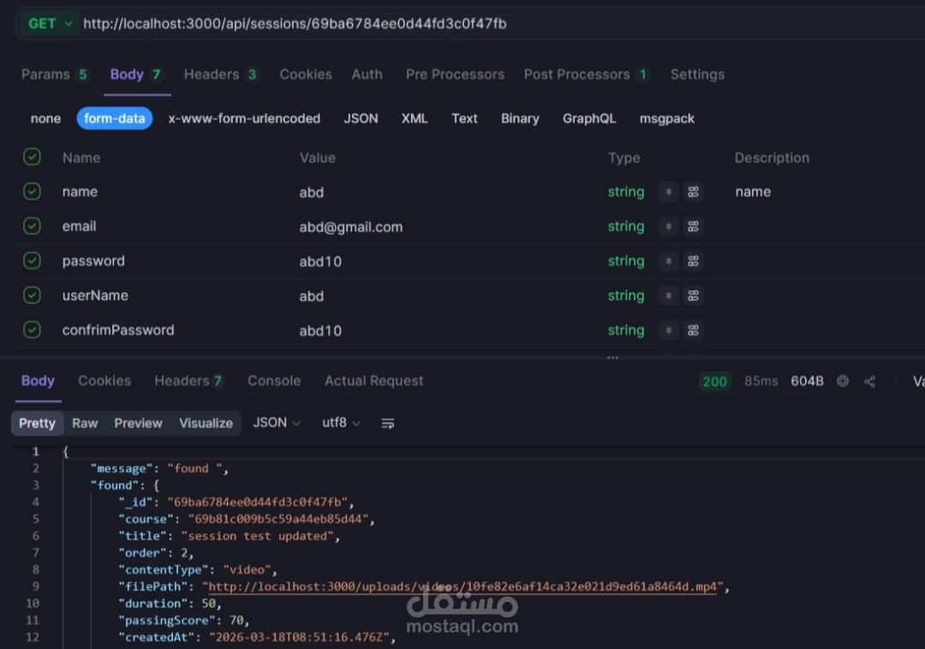This screenshot has height=649, width=925.
Task: Open the Console tab in the response panel
Action: coord(274,381)
